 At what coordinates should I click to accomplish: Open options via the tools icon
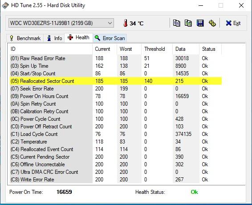212,23
